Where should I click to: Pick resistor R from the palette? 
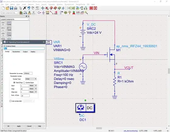[x=3, y=23]
